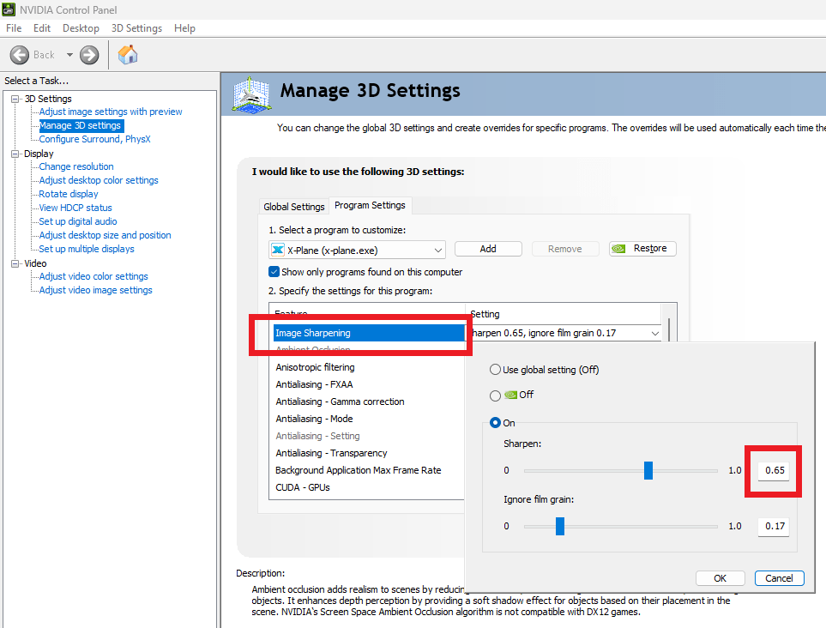Select Antialiasing - Transparency feature row
Image resolution: width=826 pixels, height=628 pixels.
[x=368, y=453]
